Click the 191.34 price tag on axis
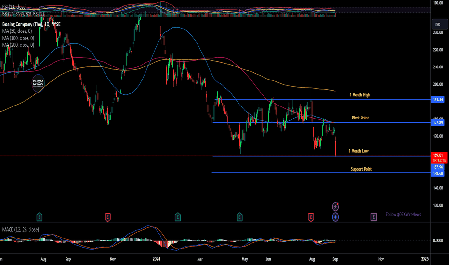449x265 pixels. [438, 99]
